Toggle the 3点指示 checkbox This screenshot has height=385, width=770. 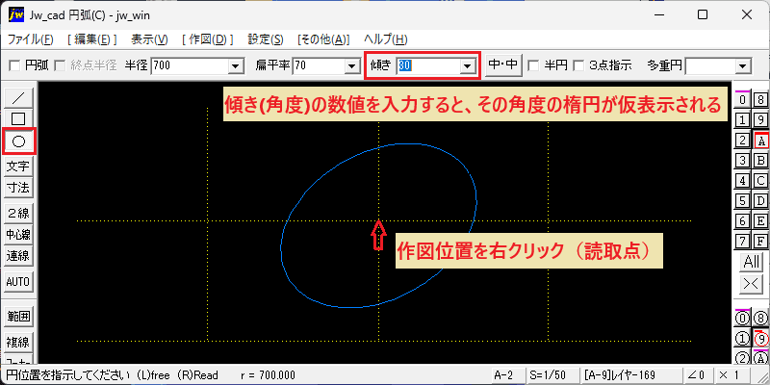[579, 65]
